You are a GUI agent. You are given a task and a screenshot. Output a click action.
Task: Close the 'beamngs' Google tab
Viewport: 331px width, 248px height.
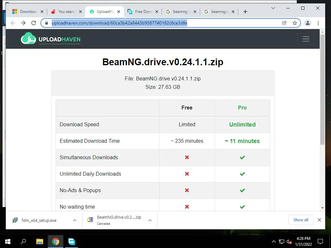click(x=233, y=12)
